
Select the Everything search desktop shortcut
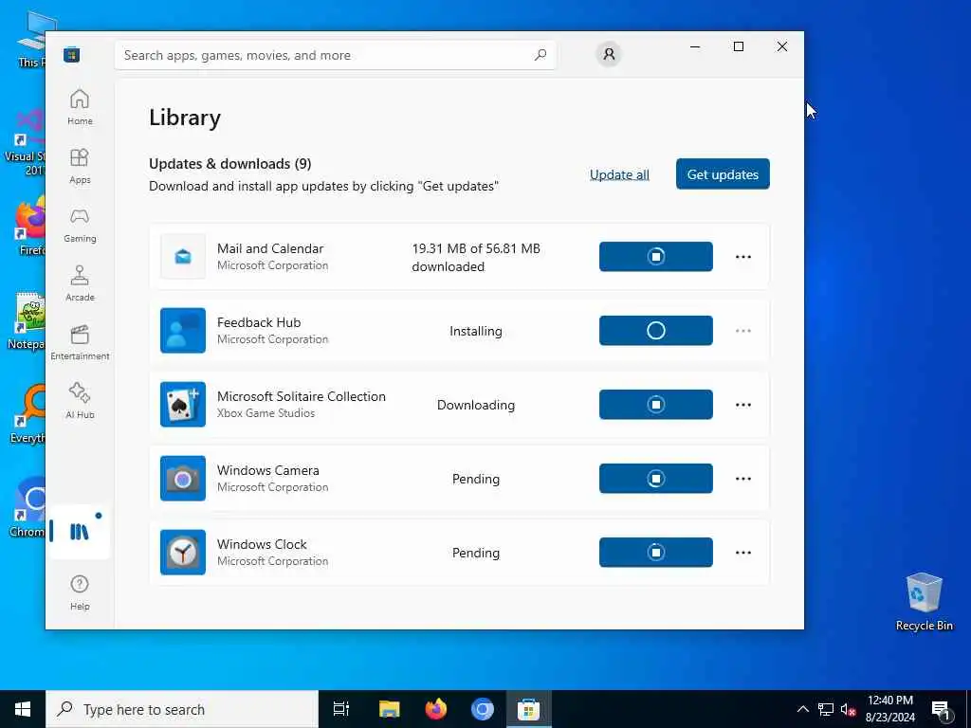(27, 414)
